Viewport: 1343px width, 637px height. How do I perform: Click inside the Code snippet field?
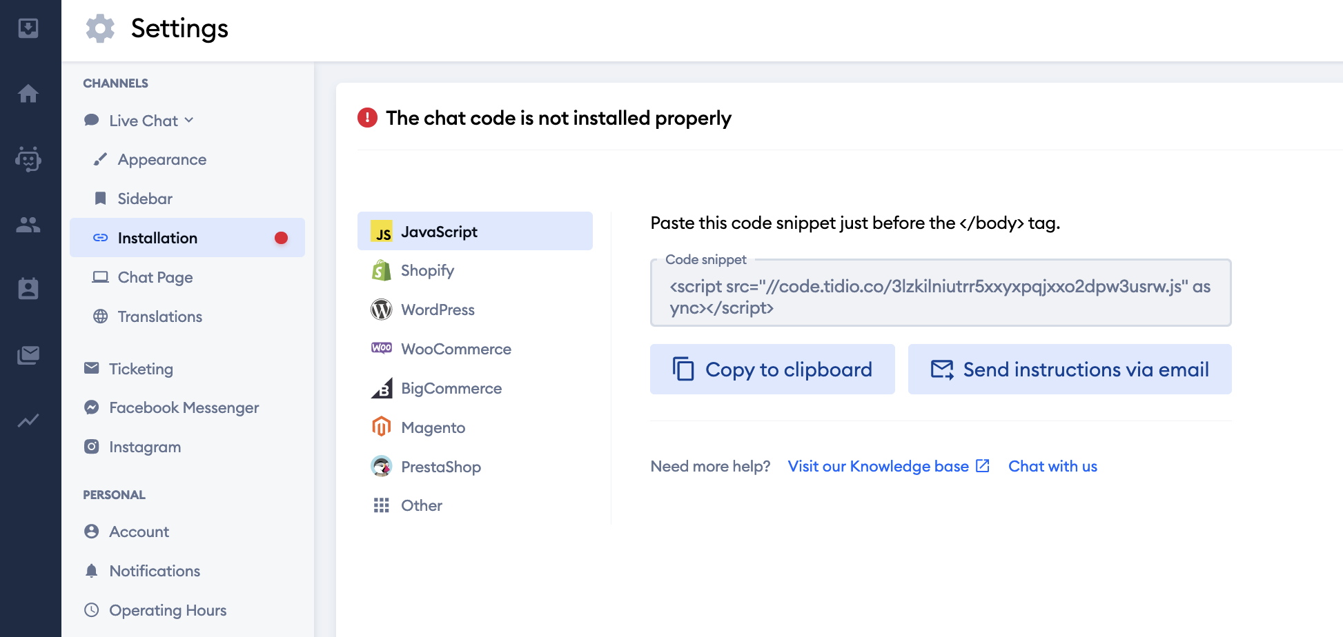tap(941, 293)
